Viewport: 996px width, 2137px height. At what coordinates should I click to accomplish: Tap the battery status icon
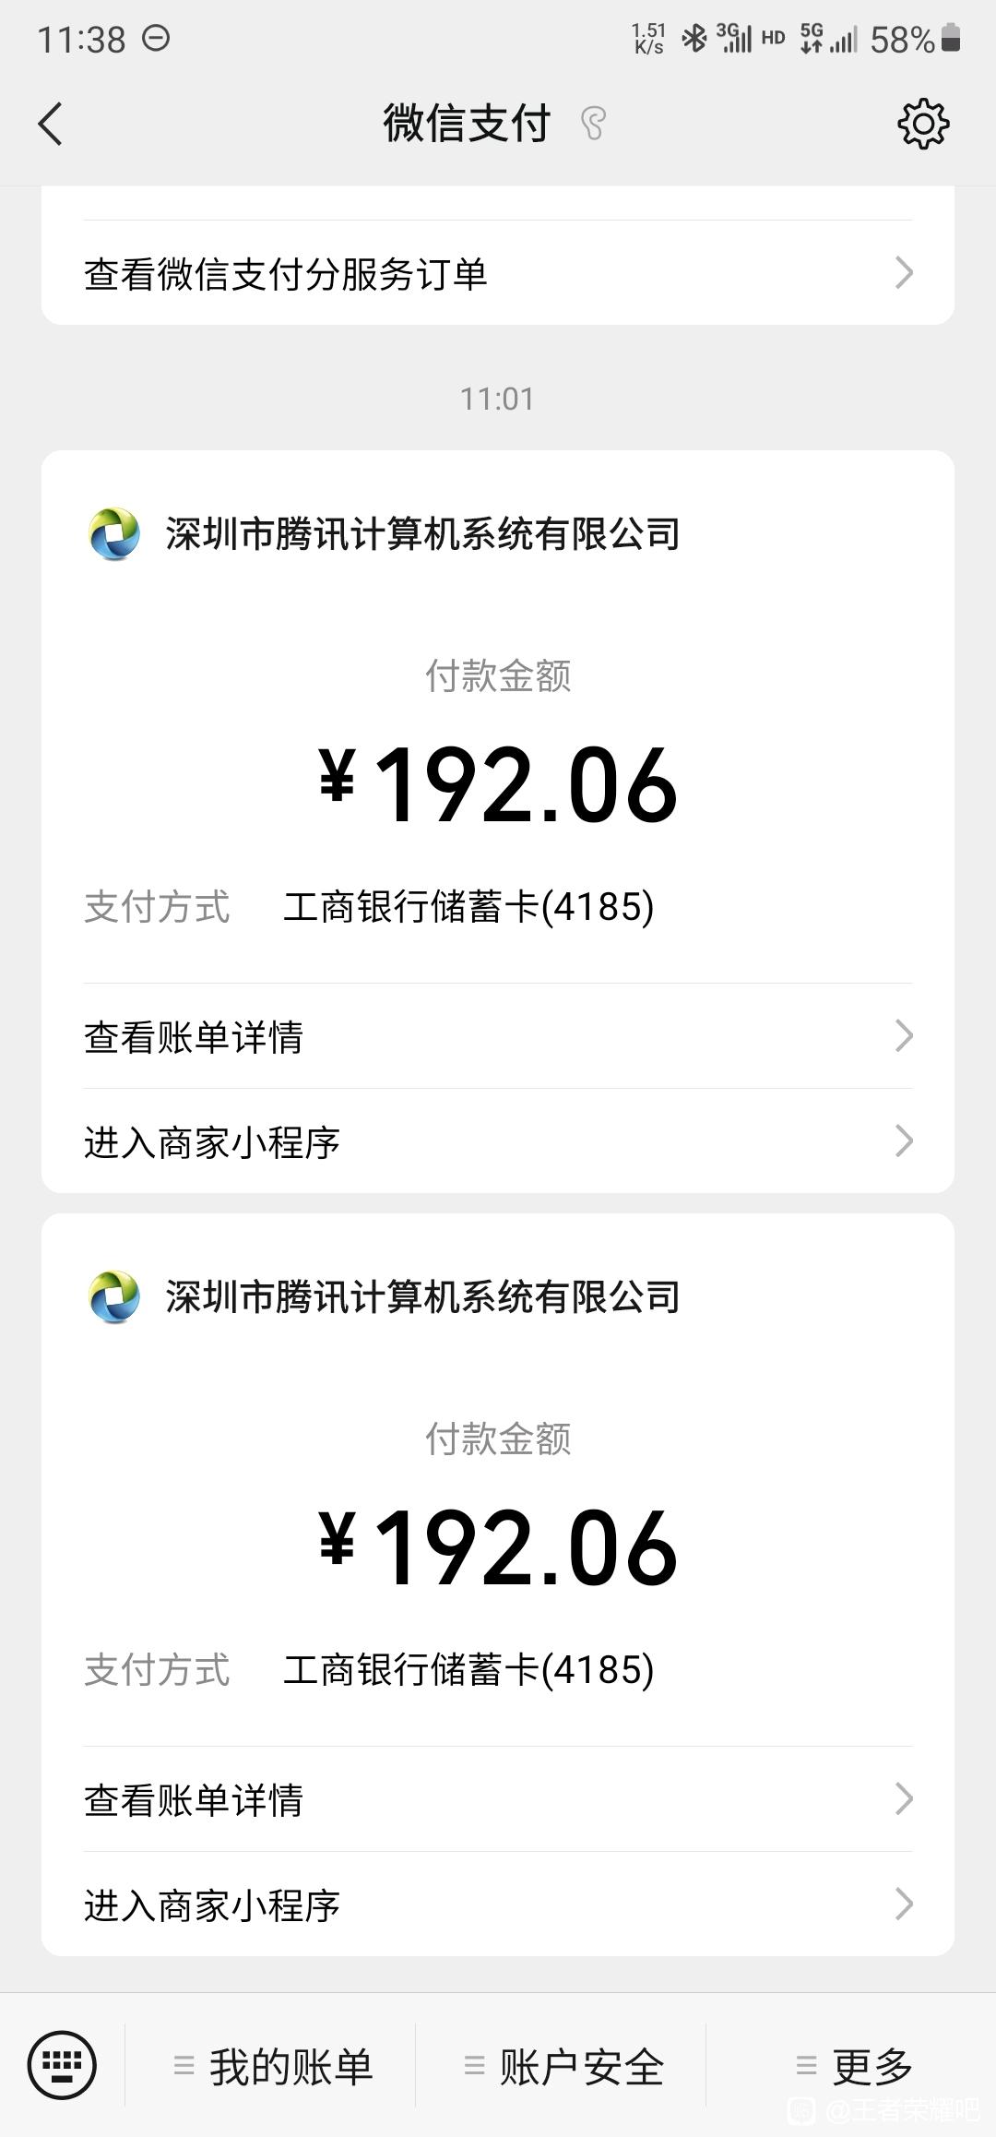(951, 39)
